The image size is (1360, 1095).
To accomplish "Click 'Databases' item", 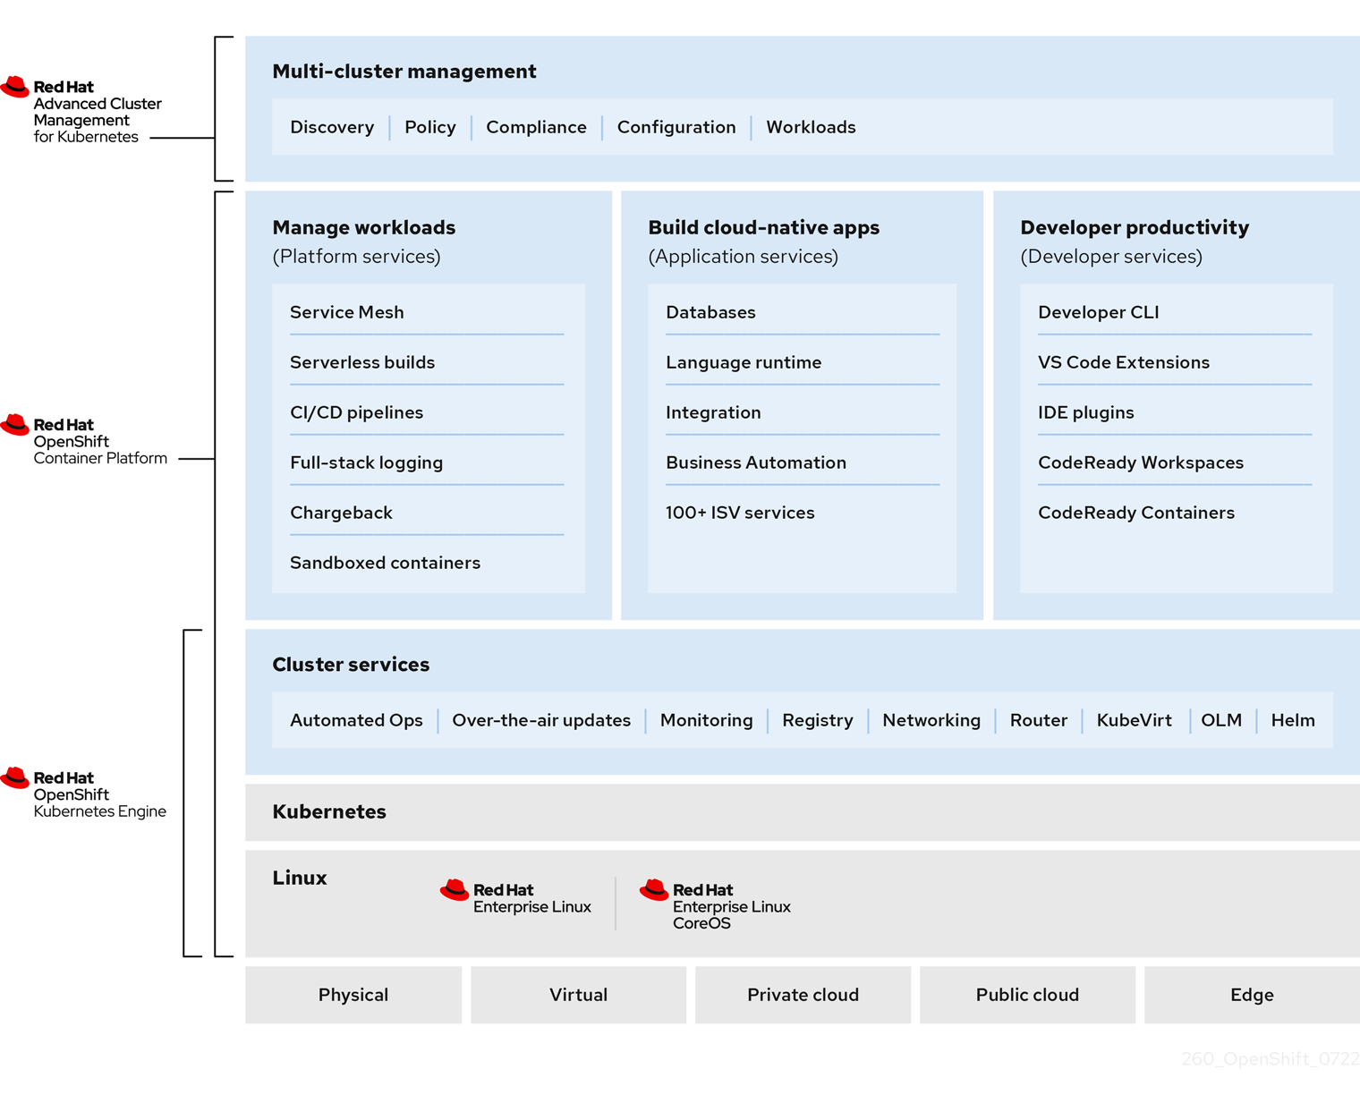I will (710, 312).
